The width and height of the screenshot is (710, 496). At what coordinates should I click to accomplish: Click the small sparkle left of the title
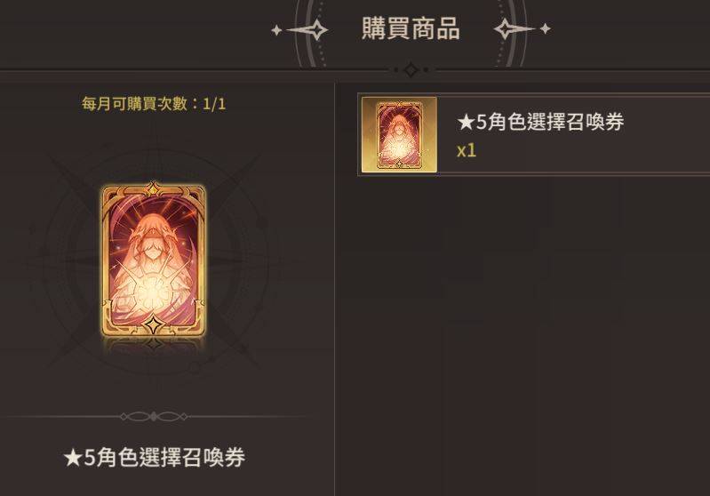[x=276, y=30]
